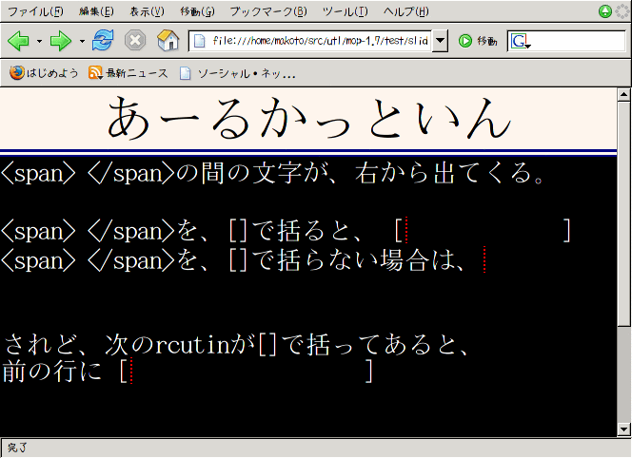Open the はじめよう bookmark

pos(44,73)
